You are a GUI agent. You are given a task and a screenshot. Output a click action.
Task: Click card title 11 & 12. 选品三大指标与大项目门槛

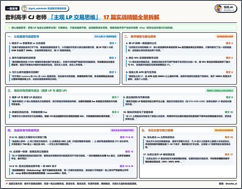28,137
